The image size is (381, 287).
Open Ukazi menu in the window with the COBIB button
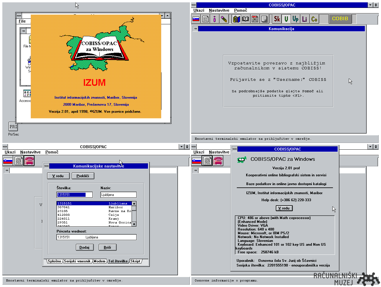click(199, 10)
